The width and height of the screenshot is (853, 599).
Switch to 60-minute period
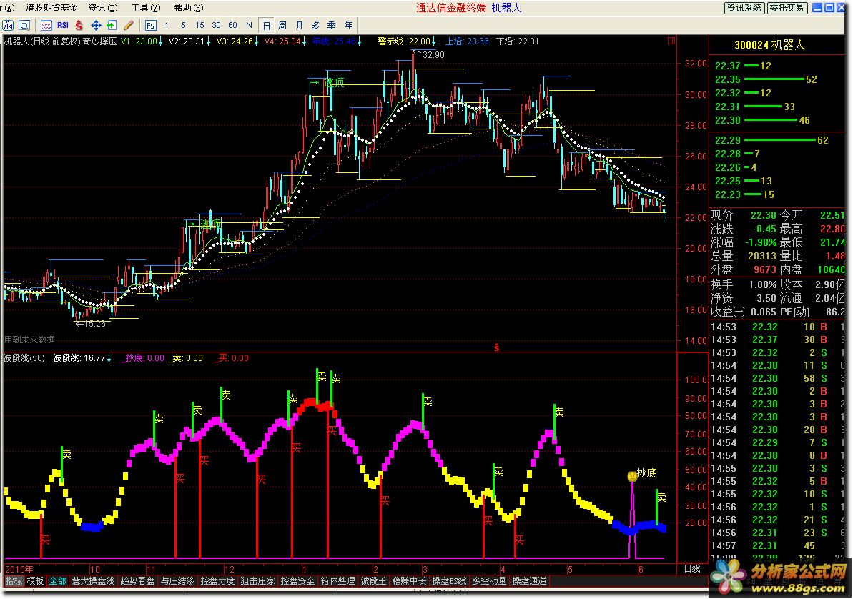[x=233, y=26]
